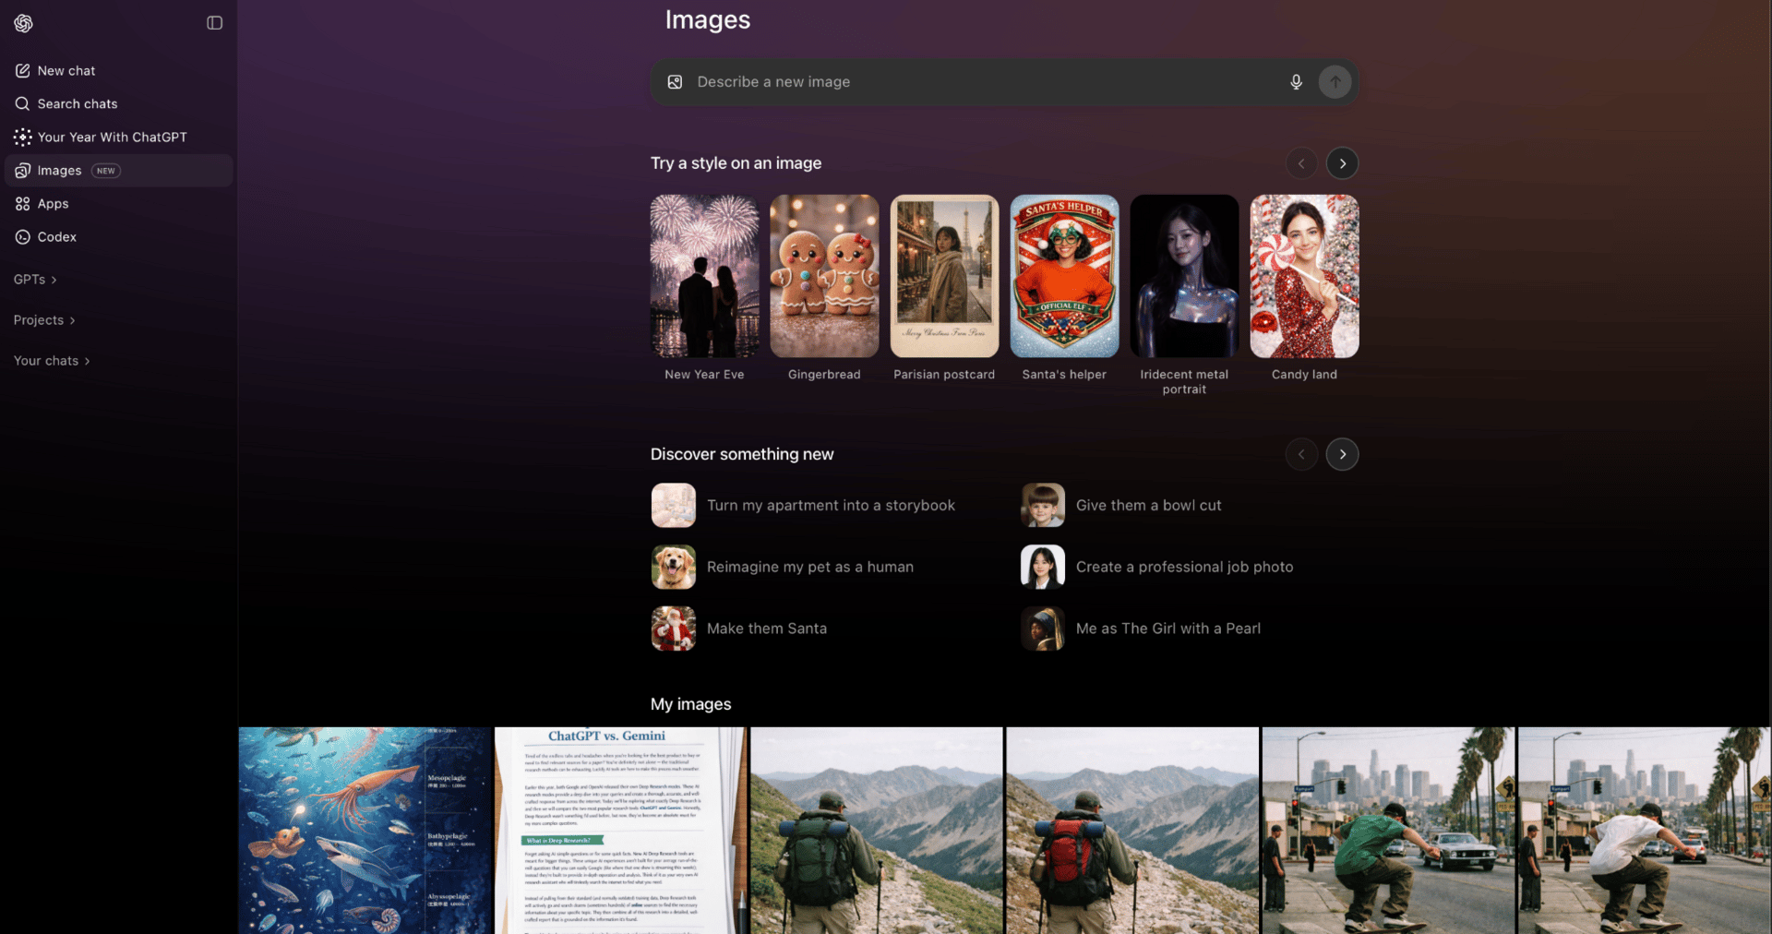Select the Candy land style card
The image size is (1772, 934).
[1305, 276]
